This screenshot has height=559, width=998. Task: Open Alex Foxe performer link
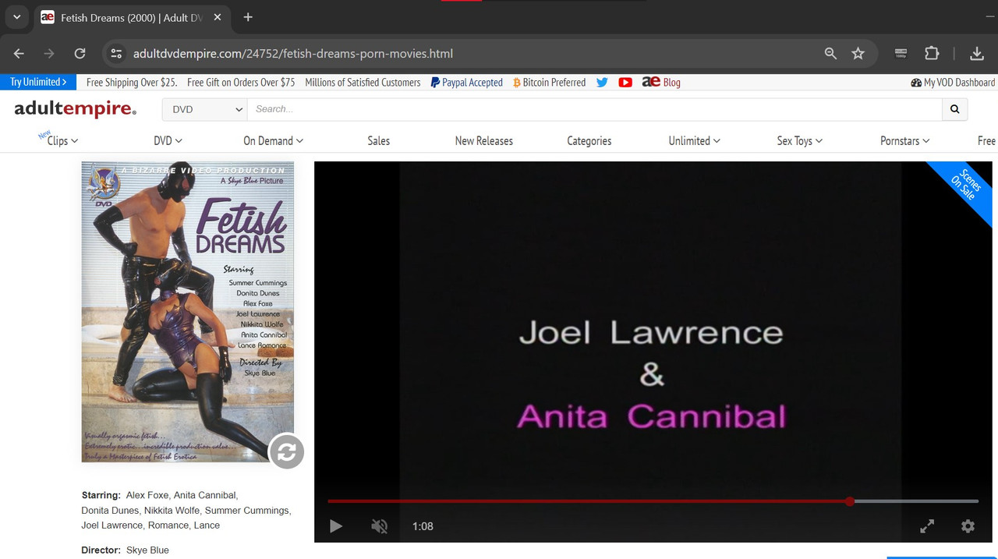(147, 495)
